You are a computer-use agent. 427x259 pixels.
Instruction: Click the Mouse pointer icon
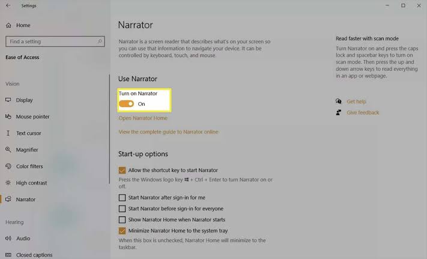(x=8, y=117)
